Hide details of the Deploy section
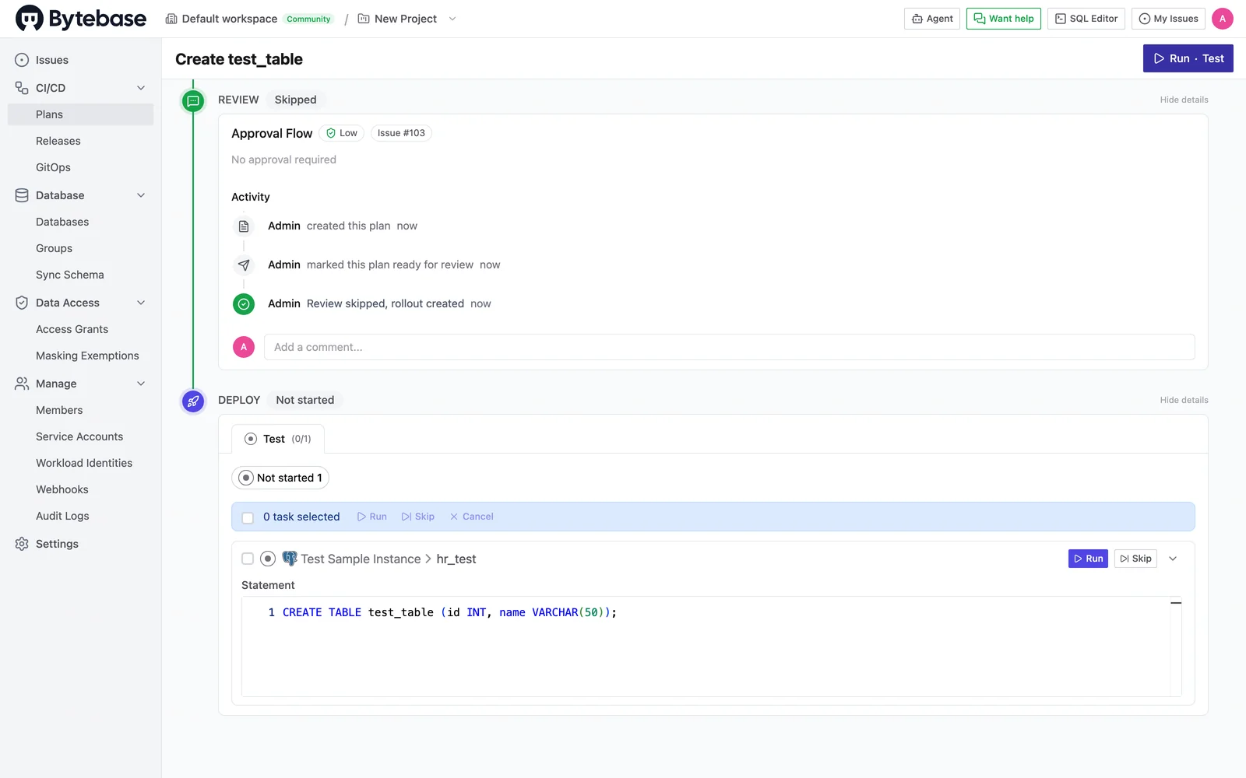1246x778 pixels. [x=1184, y=400]
